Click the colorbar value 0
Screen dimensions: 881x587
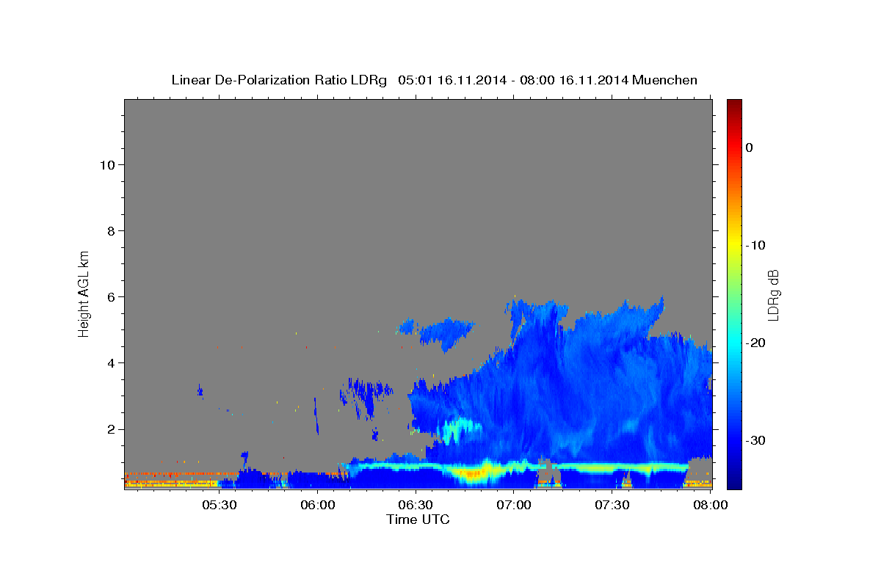[750, 147]
